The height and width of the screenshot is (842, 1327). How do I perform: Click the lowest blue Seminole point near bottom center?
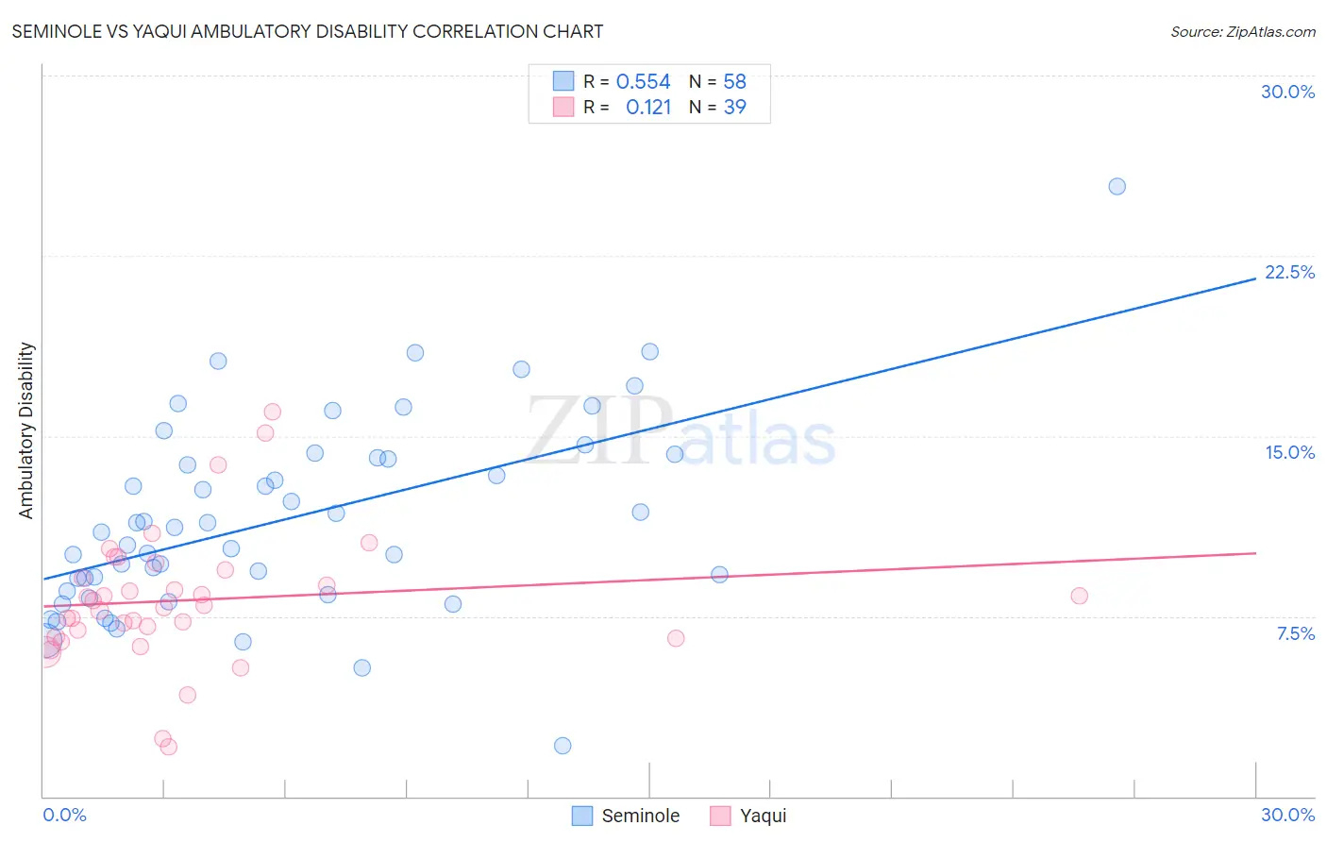(x=563, y=746)
